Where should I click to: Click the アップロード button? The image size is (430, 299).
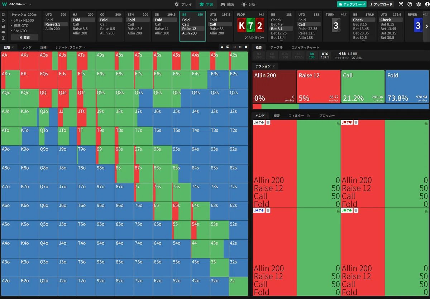click(381, 4)
